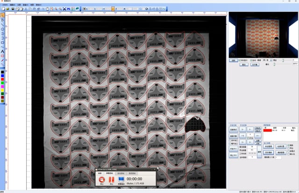This screenshot has height=193, width=299.
Task: Toggle the lower checkbox under device control buttons
Action: 230,143
